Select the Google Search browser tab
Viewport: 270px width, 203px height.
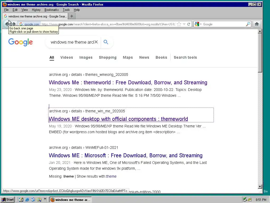[35, 16]
